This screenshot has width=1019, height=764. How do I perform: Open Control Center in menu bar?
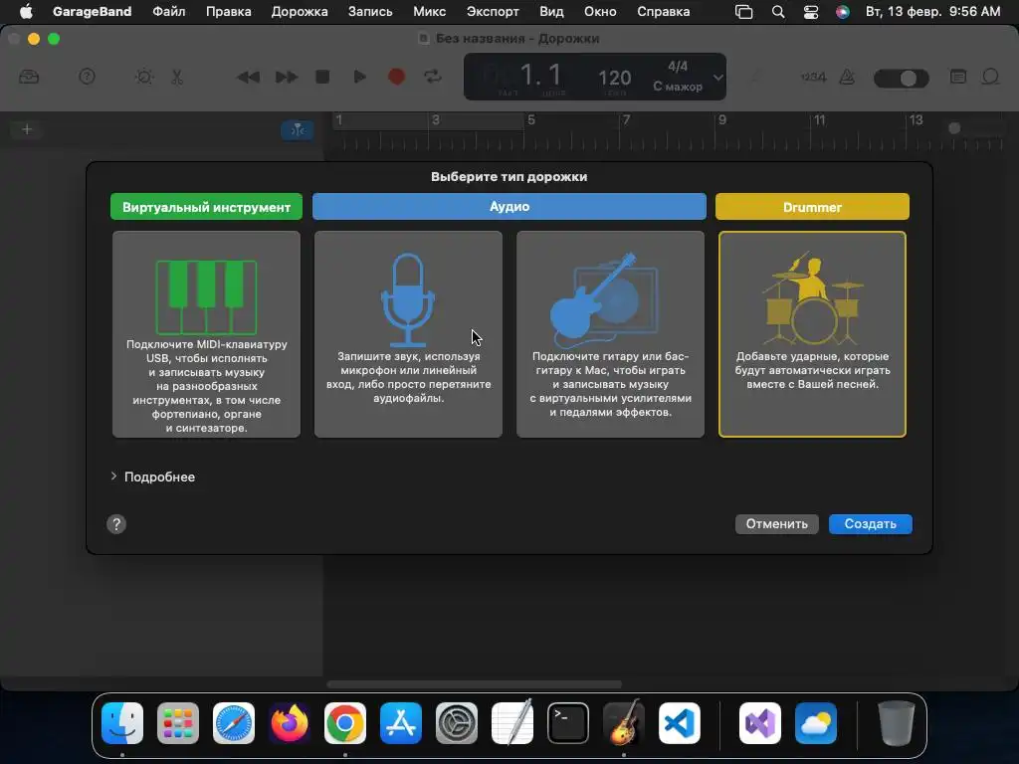(x=810, y=12)
